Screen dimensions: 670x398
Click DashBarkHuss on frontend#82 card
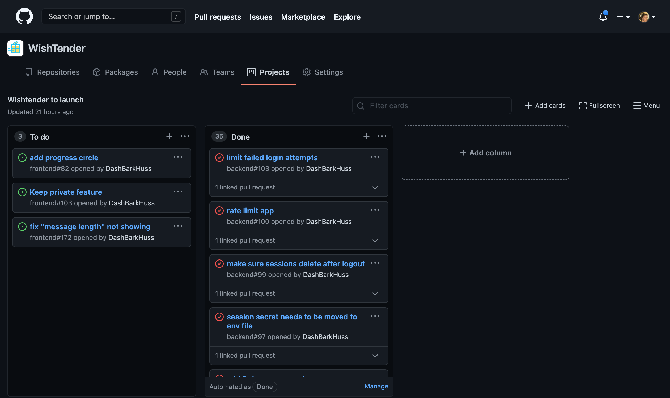(x=129, y=168)
